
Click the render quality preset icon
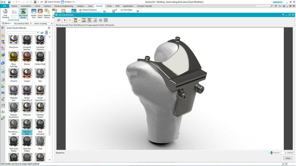coord(75,20)
